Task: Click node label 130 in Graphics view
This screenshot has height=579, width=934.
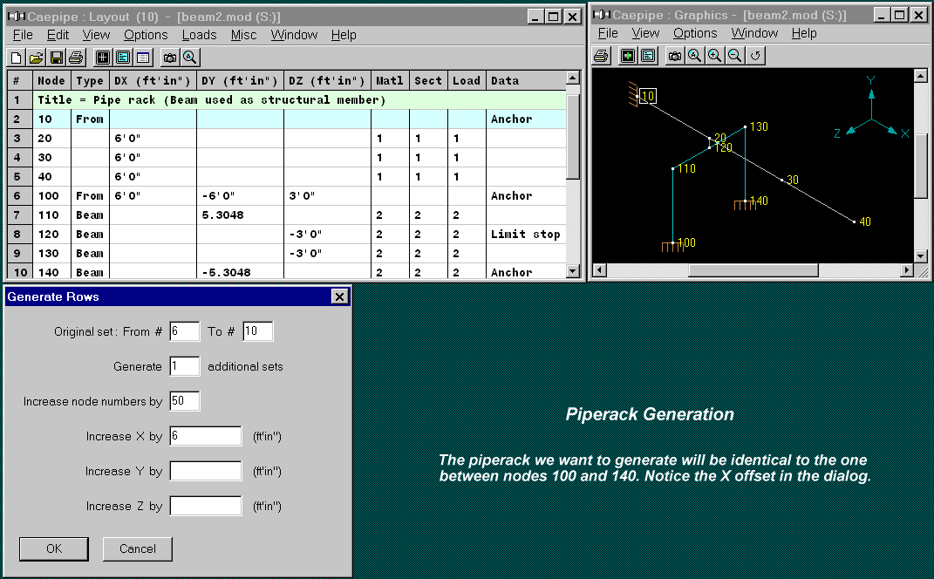Action: pos(759,127)
